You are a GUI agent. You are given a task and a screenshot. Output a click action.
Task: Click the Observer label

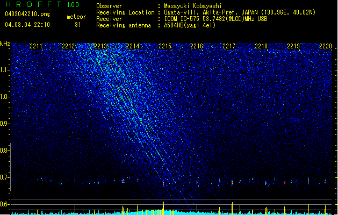pyautogui.click(x=109, y=6)
